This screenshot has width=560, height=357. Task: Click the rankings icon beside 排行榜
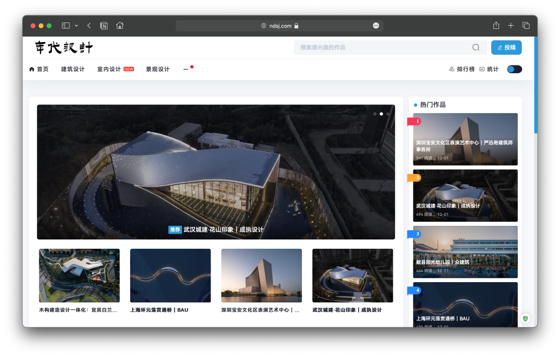pyautogui.click(x=452, y=69)
